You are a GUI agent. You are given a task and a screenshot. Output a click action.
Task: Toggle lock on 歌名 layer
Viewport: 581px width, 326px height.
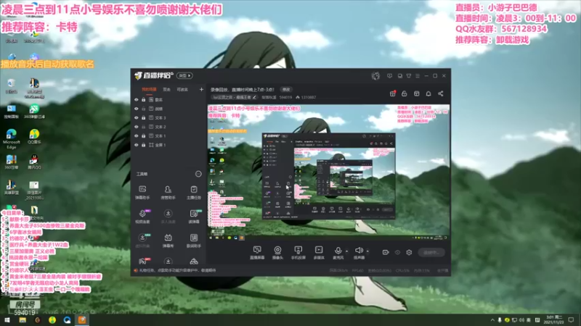pyautogui.click(x=143, y=100)
